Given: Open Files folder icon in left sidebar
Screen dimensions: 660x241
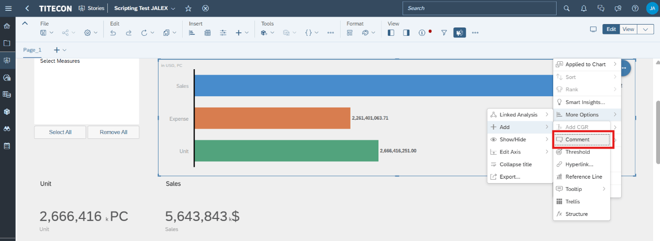Looking at the screenshot, I should [7, 43].
